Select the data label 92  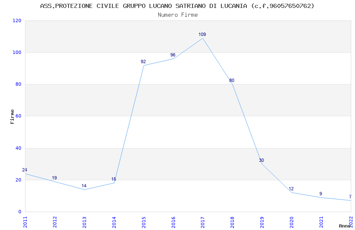[143, 61]
